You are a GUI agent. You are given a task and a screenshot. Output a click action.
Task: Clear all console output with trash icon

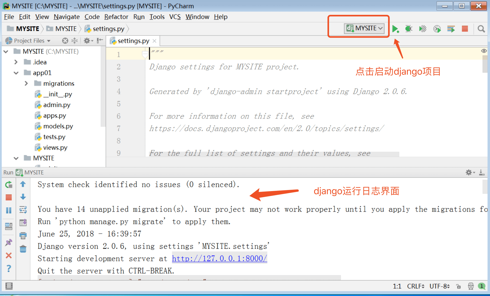[x=23, y=249]
